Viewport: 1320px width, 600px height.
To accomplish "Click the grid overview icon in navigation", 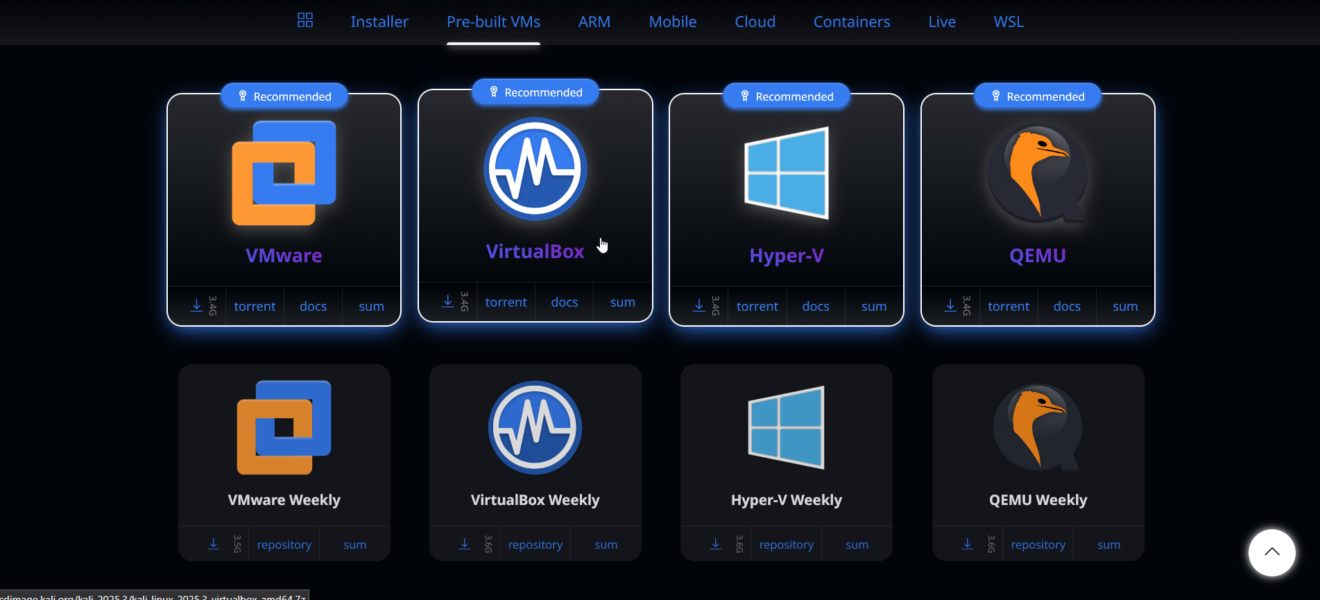I will coord(305,20).
